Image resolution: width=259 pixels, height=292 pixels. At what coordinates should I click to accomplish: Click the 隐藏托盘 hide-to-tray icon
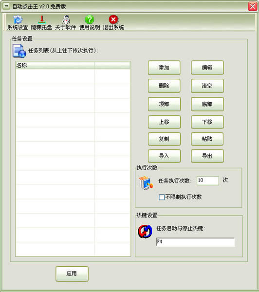click(42, 19)
